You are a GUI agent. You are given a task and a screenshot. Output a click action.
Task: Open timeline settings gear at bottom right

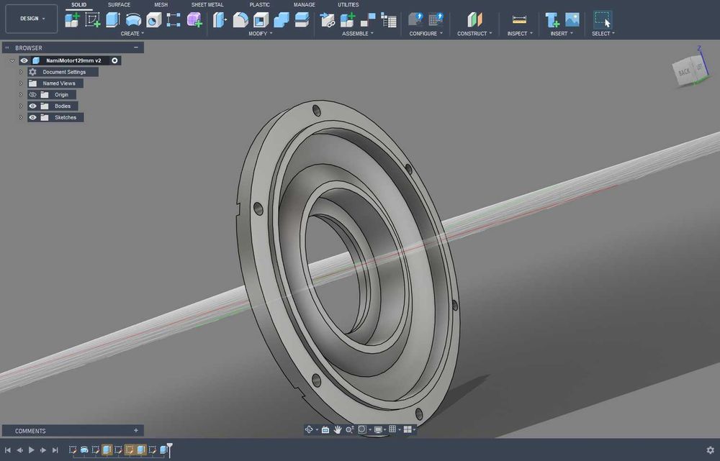pos(710,450)
